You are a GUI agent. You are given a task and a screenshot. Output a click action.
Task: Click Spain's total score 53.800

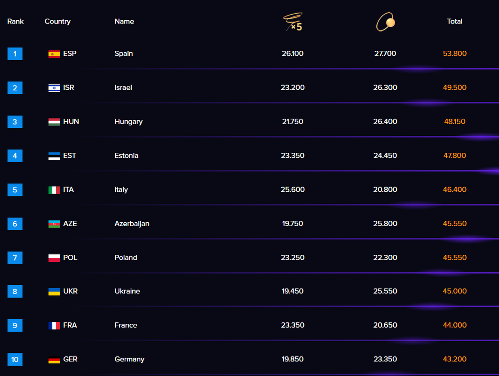454,54
